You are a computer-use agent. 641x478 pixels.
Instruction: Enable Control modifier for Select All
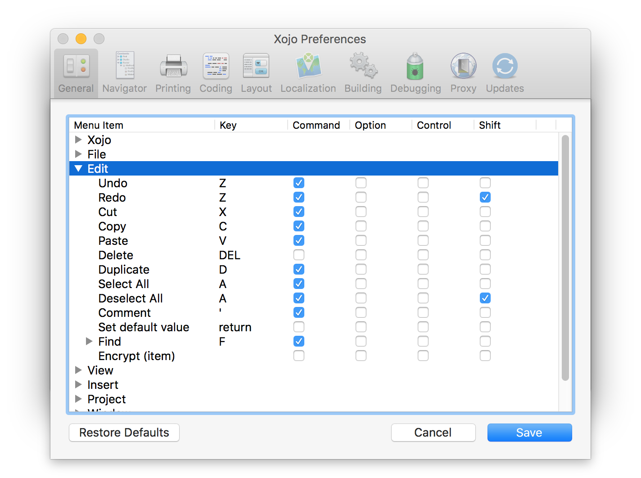coord(423,284)
